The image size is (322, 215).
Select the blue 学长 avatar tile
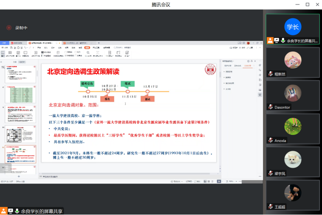pos(293,27)
